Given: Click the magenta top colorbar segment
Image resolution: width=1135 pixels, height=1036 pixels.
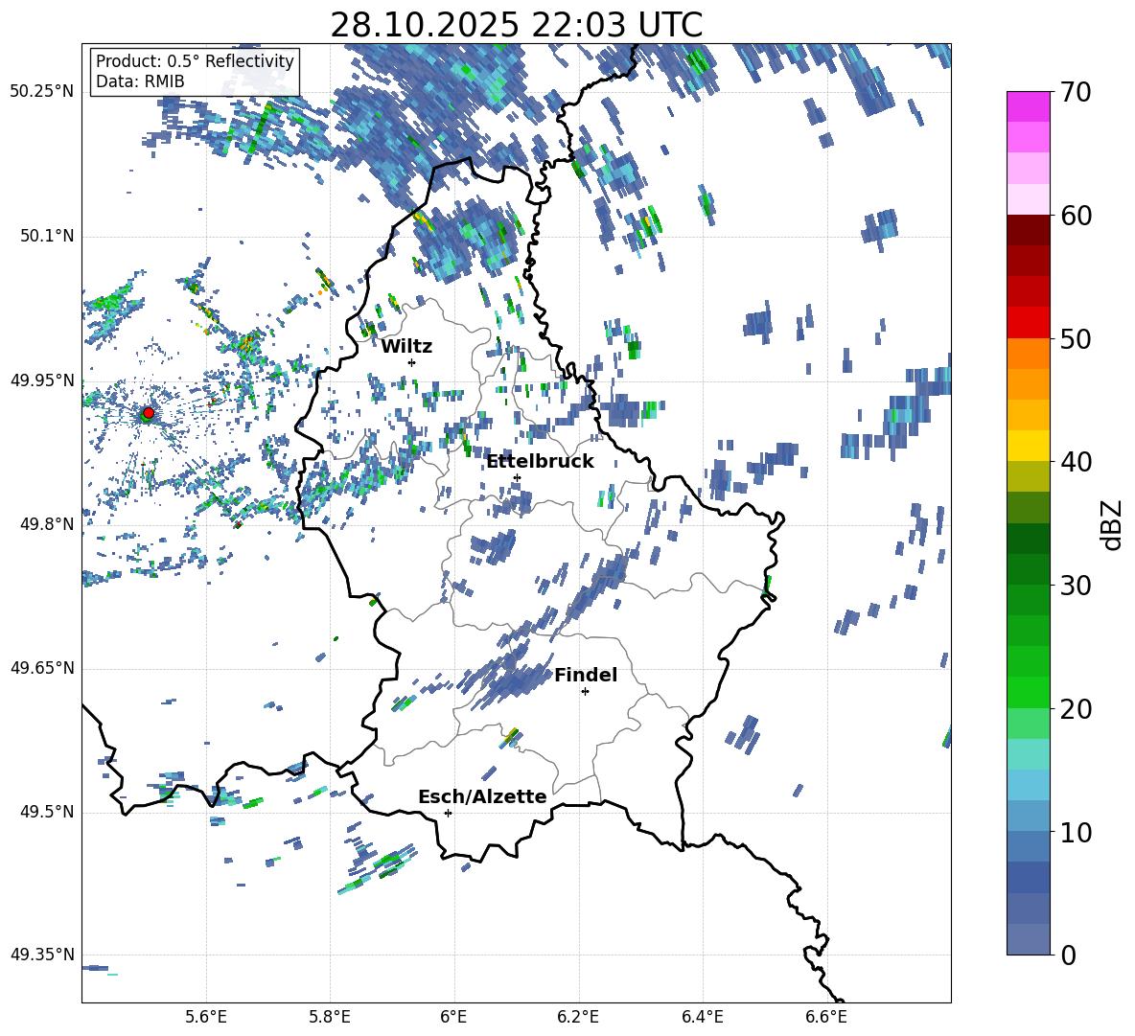Looking at the screenshot, I should click(1028, 106).
